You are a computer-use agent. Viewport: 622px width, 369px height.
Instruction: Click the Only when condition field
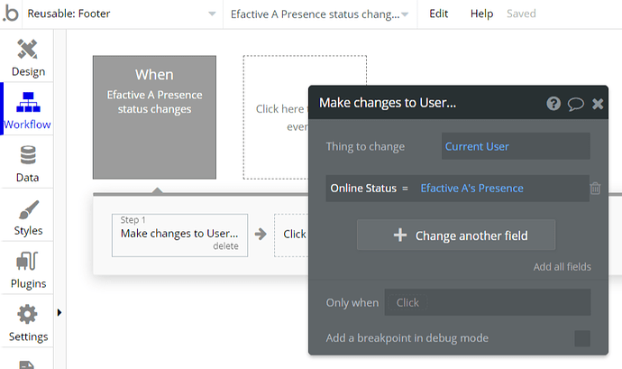click(488, 302)
